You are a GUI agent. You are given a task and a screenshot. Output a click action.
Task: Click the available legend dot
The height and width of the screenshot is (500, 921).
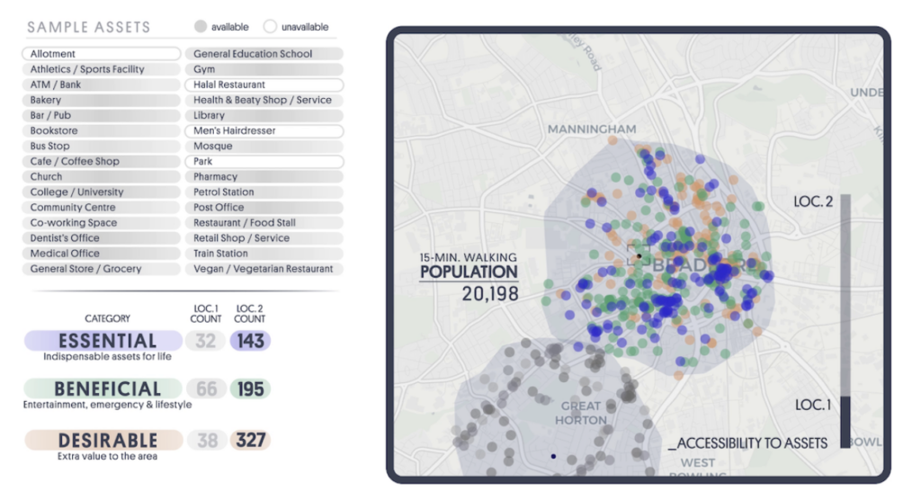pos(202,27)
